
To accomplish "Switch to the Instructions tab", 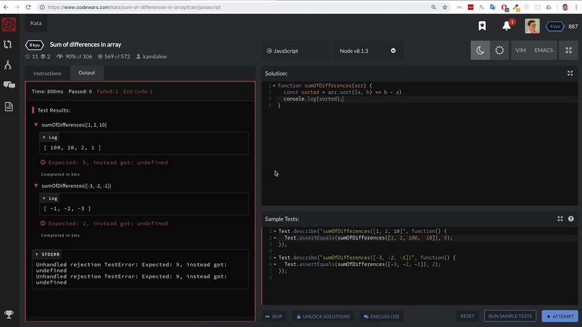I will coord(47,73).
